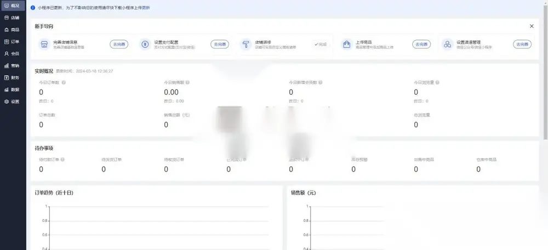This screenshot has height=250, width=548.
Task: Open the 订单 orders menu item
Action: pyautogui.click(x=13, y=42)
